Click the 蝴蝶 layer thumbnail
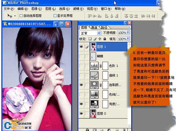 [x=93, y=56]
